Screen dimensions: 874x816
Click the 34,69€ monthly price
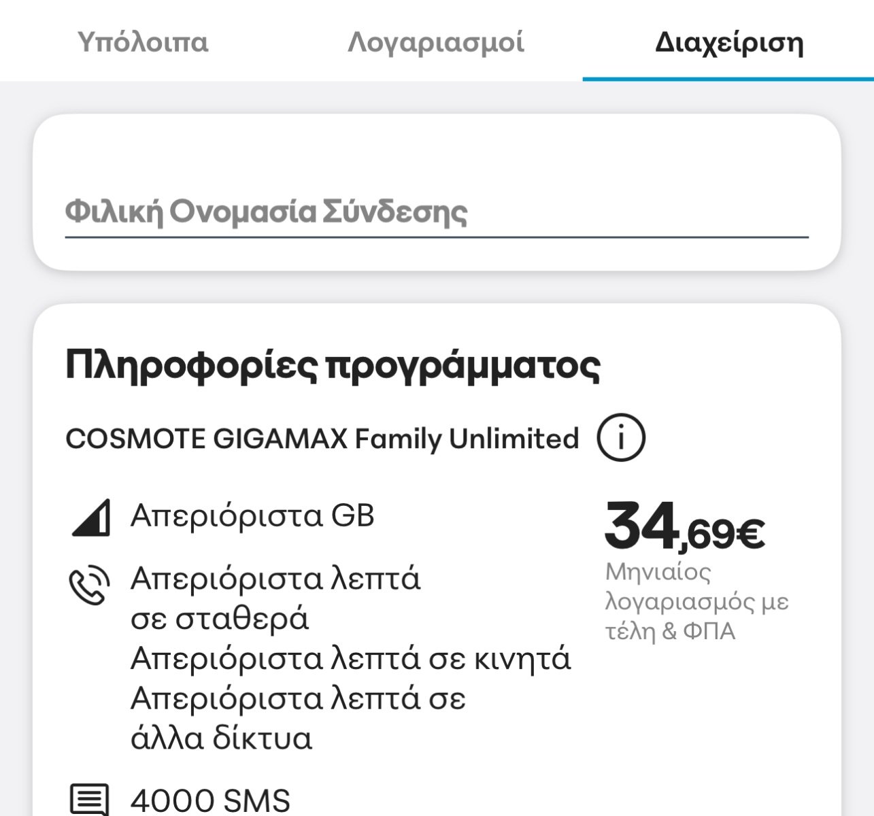pos(684,528)
